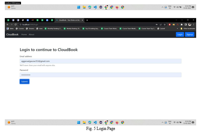Open the ENG IN language switcher on bottom taskbar
This screenshot has height=133, width=202.
point(170,122)
